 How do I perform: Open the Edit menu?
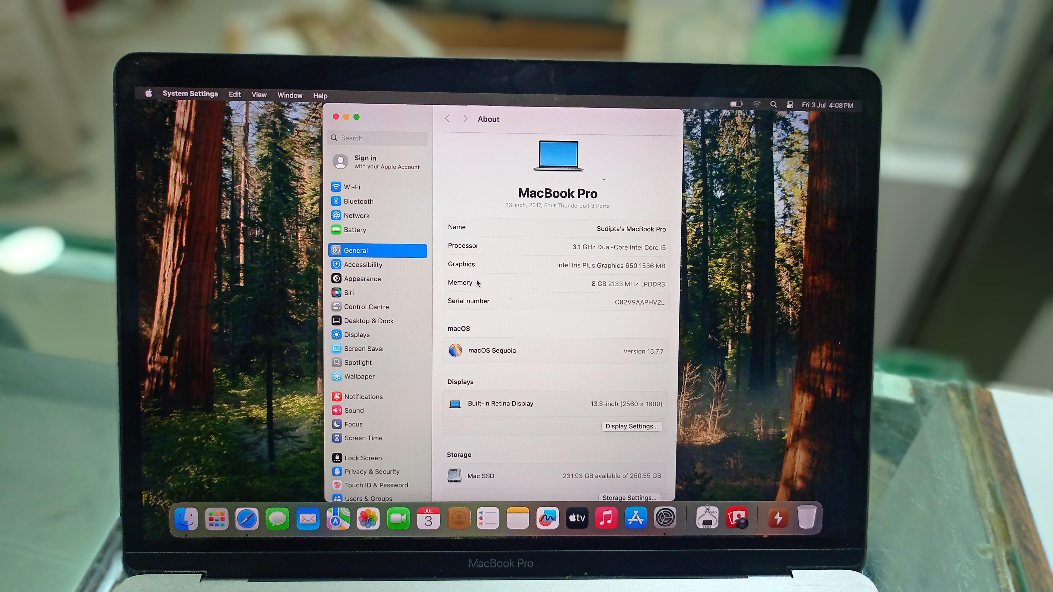tap(235, 94)
